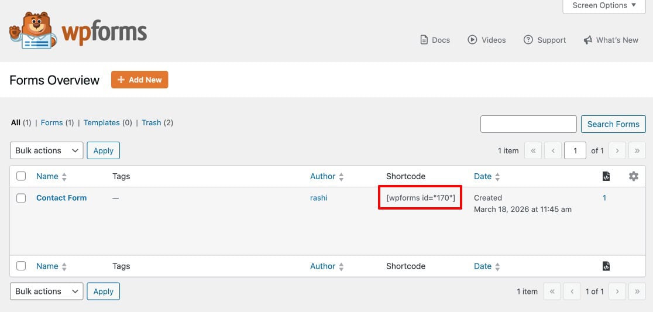Click the top last page » button
This screenshot has height=312, width=653.
637,150
